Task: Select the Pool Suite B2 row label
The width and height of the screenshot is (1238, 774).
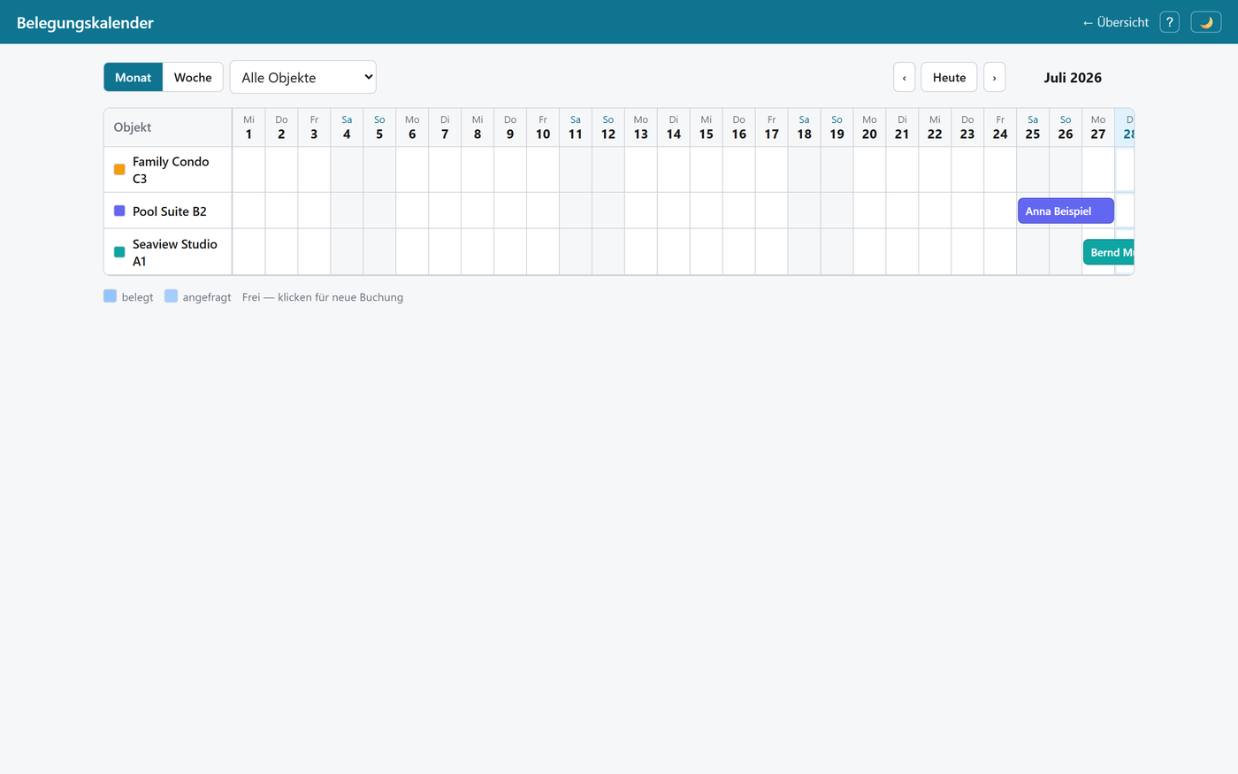Action: [x=168, y=211]
